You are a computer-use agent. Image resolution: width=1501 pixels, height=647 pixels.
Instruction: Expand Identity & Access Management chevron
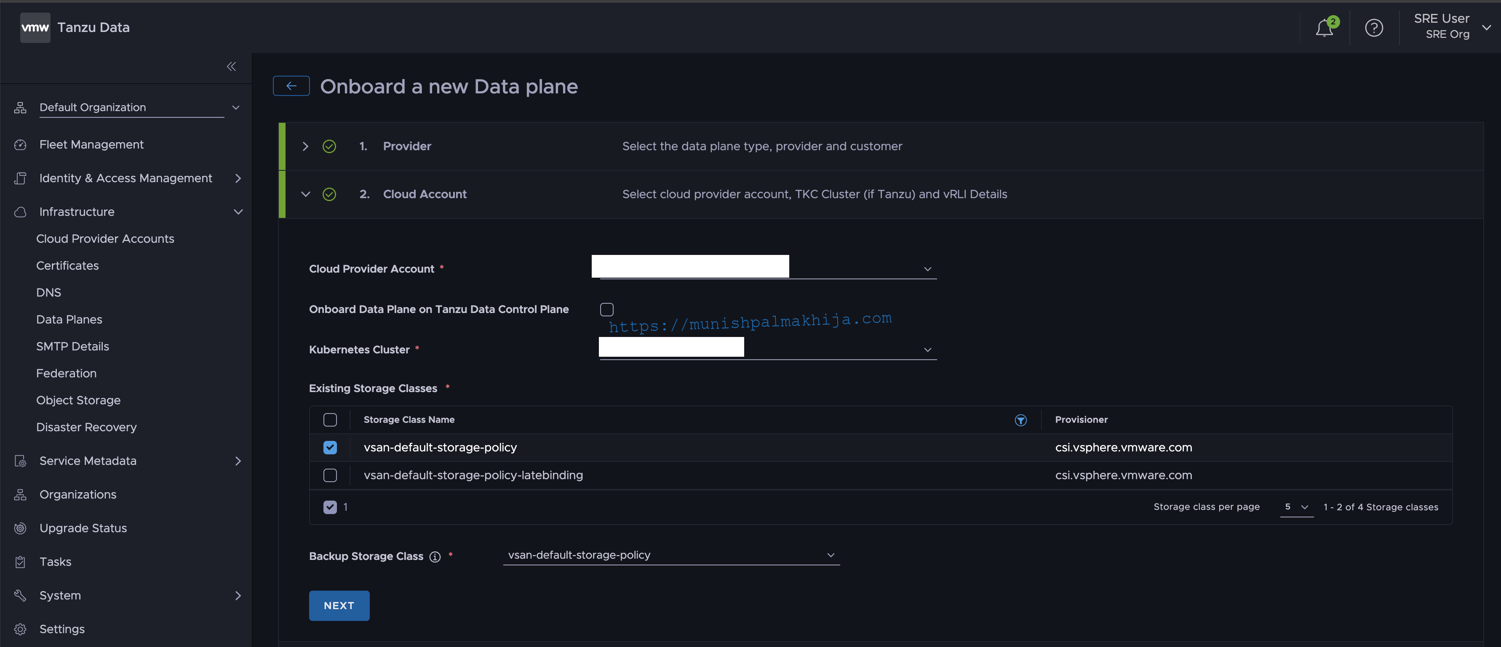click(x=238, y=179)
